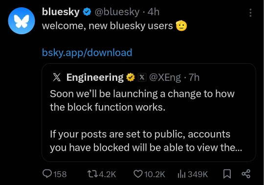
Task: Click bluesky's blue verified checkmark badge
Action: pos(87,12)
